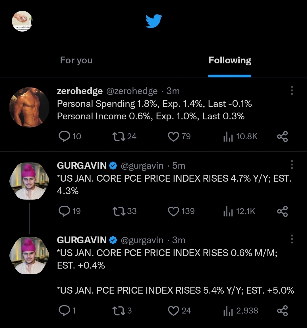Open profile avatar in top-left corner
The image size is (307, 328).
tap(22, 21)
